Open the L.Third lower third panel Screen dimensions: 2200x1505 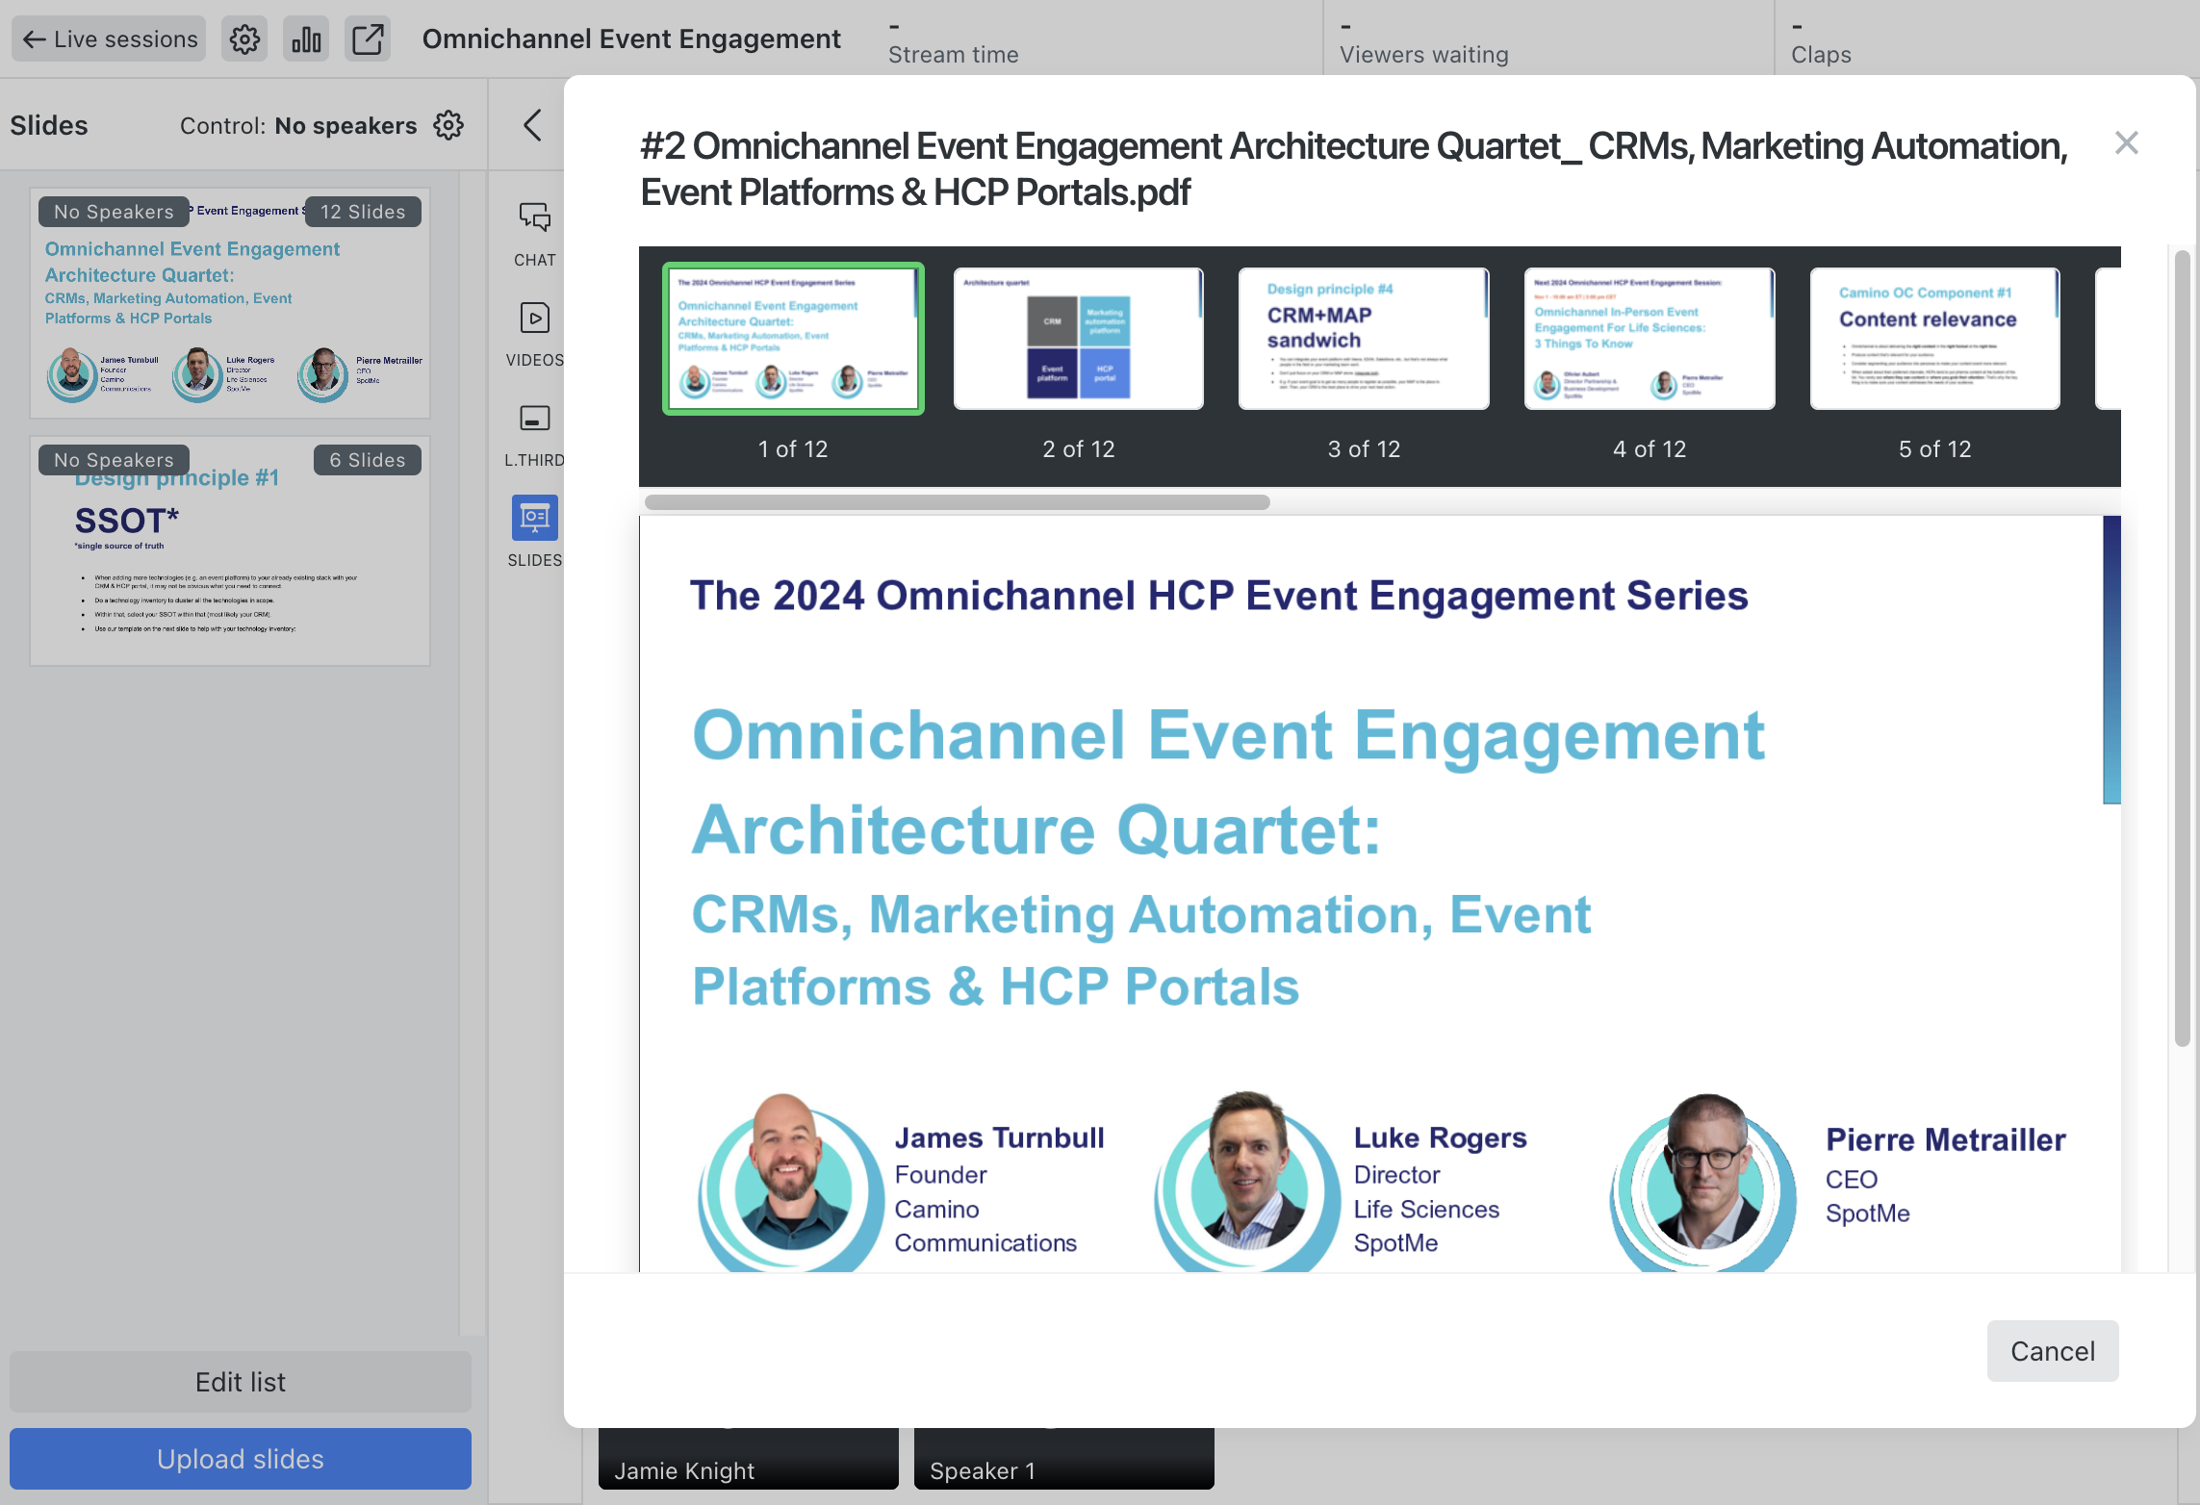tap(535, 434)
